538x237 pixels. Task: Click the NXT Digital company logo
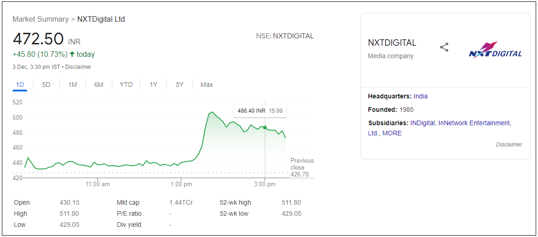[495, 50]
